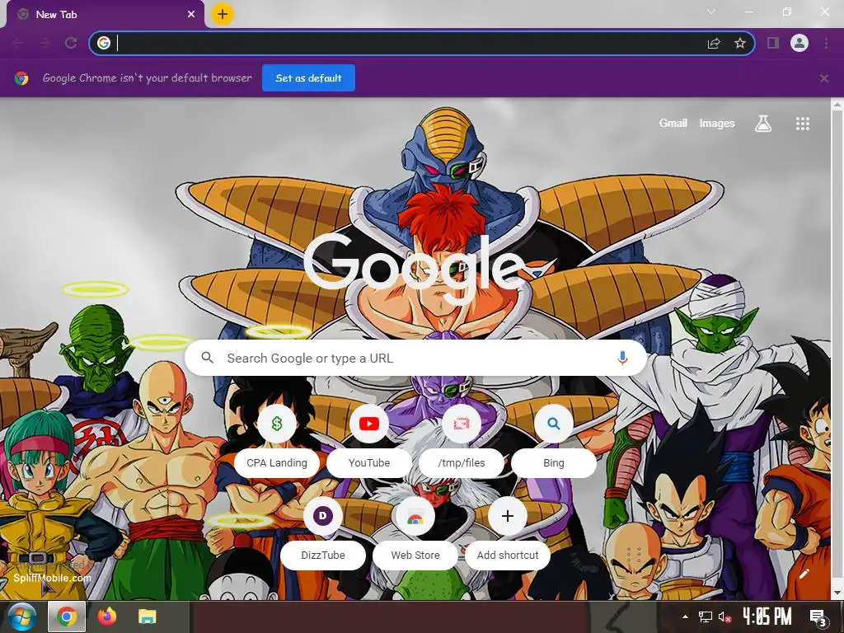
Task: Open the CPA Landing shortcut
Action: (277, 442)
